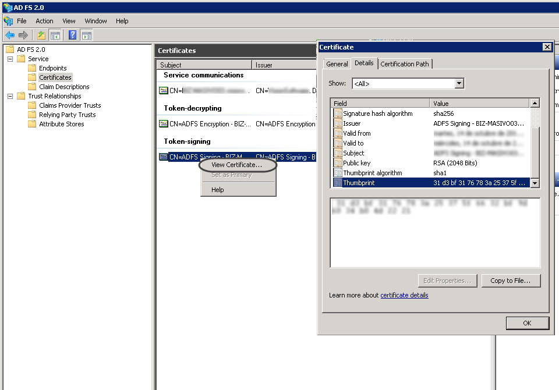The image size is (559, 390).
Task: Open the Help question mark toolbar icon
Action: pos(73,35)
